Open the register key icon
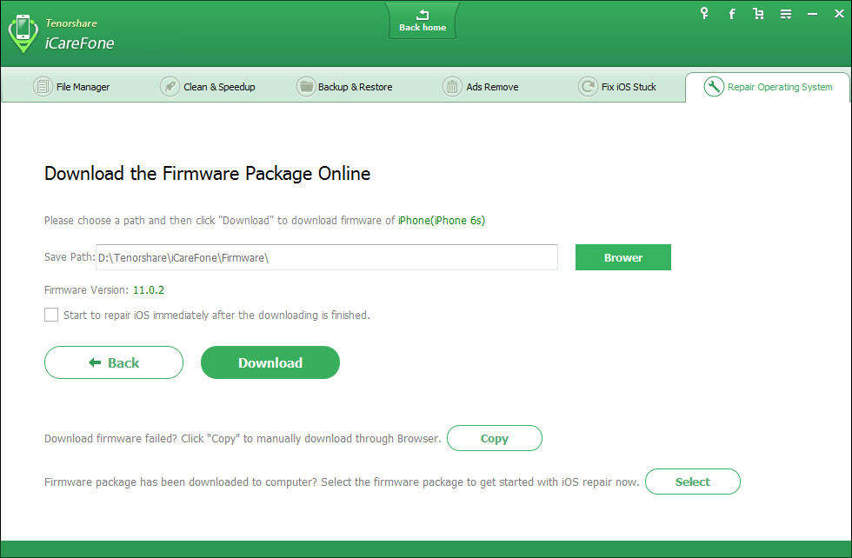Screen dimensions: 852x558 tap(704, 14)
